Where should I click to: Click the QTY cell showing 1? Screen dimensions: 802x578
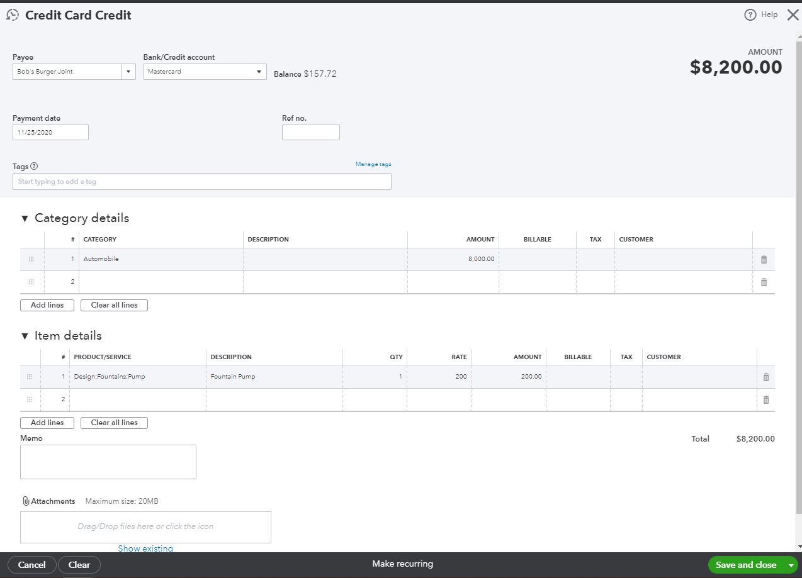pyautogui.click(x=375, y=377)
